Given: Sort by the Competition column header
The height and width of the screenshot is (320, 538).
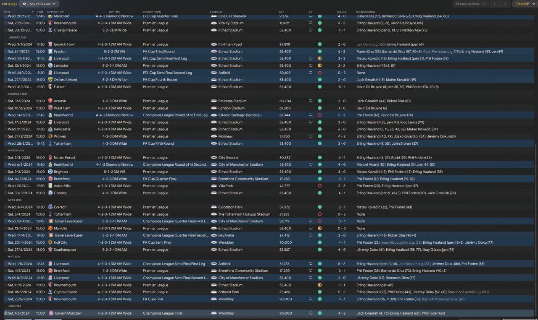Looking at the screenshot, I should point(151,12).
